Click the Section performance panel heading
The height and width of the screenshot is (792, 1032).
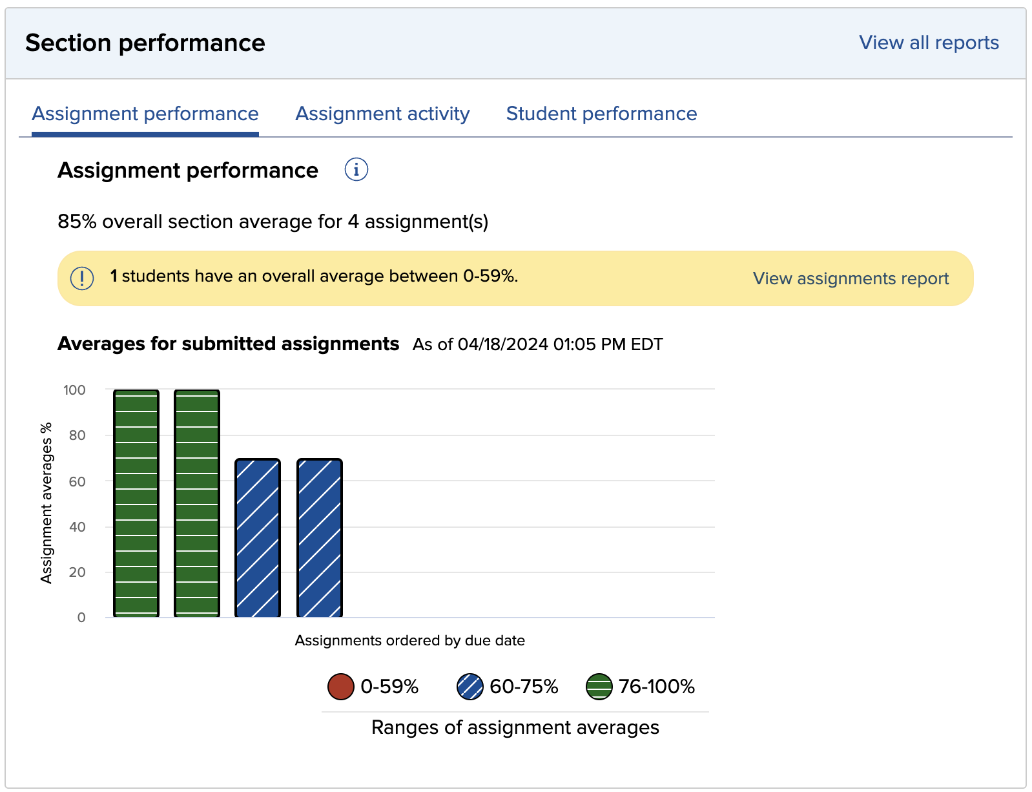coord(145,43)
